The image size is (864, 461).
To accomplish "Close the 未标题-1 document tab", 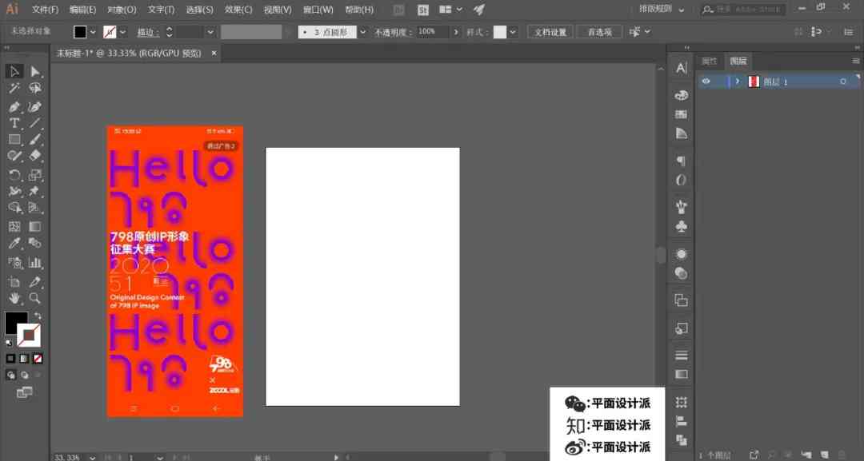I will [214, 53].
